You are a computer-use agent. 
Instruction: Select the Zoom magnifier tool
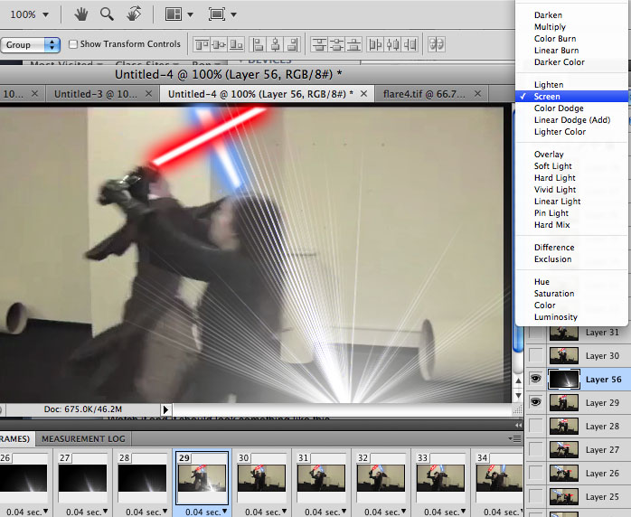107,14
